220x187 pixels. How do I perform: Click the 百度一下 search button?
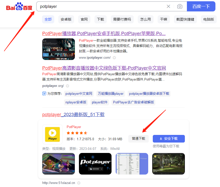click(x=201, y=6)
